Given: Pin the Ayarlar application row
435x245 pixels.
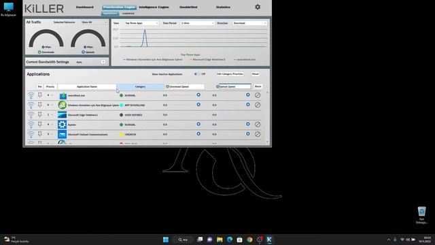Looking at the screenshot, I should click(x=40, y=124).
